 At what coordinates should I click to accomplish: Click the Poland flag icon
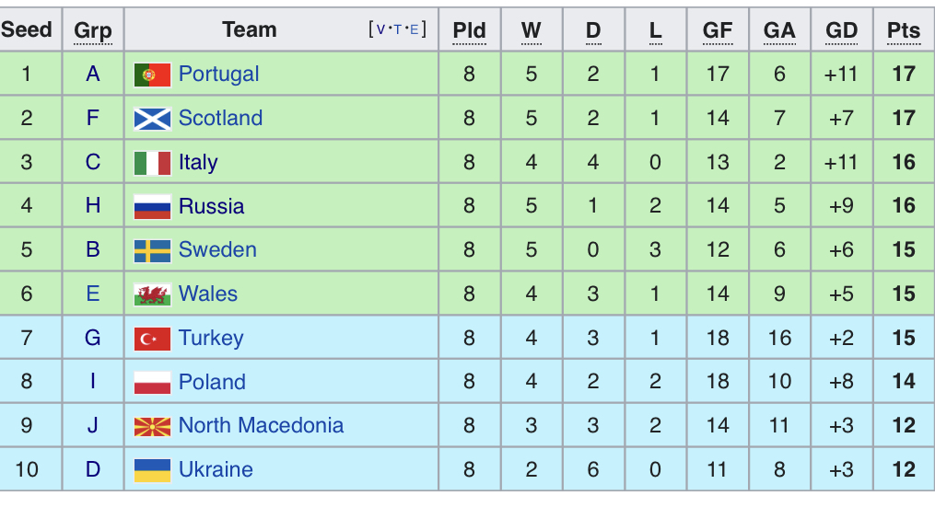(x=152, y=382)
